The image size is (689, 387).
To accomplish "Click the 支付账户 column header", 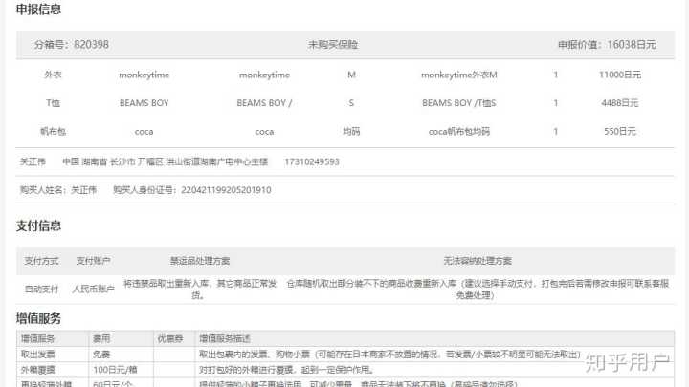I will click(x=93, y=261).
